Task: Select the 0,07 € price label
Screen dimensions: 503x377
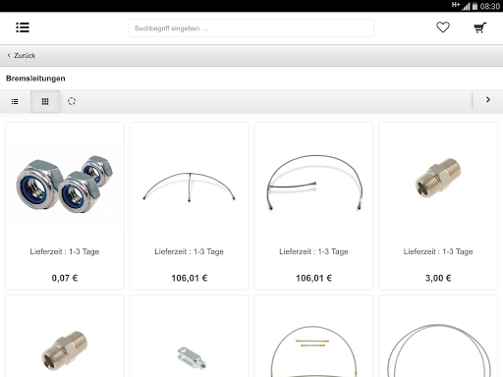Action: click(65, 278)
